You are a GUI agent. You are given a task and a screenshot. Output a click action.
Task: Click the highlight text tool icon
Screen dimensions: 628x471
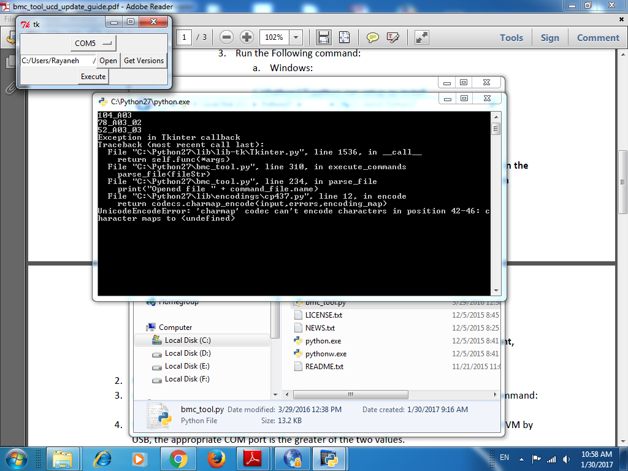click(393, 37)
